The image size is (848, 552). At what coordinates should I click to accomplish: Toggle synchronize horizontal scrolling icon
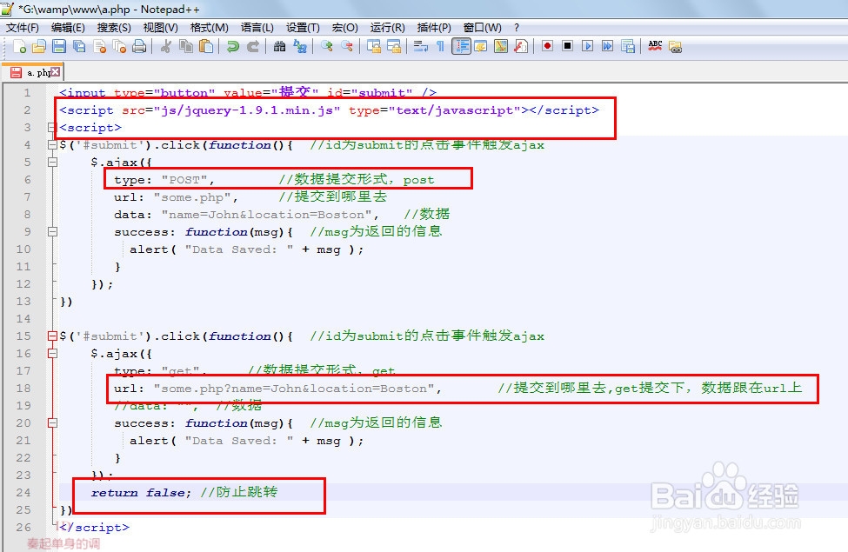click(x=393, y=46)
